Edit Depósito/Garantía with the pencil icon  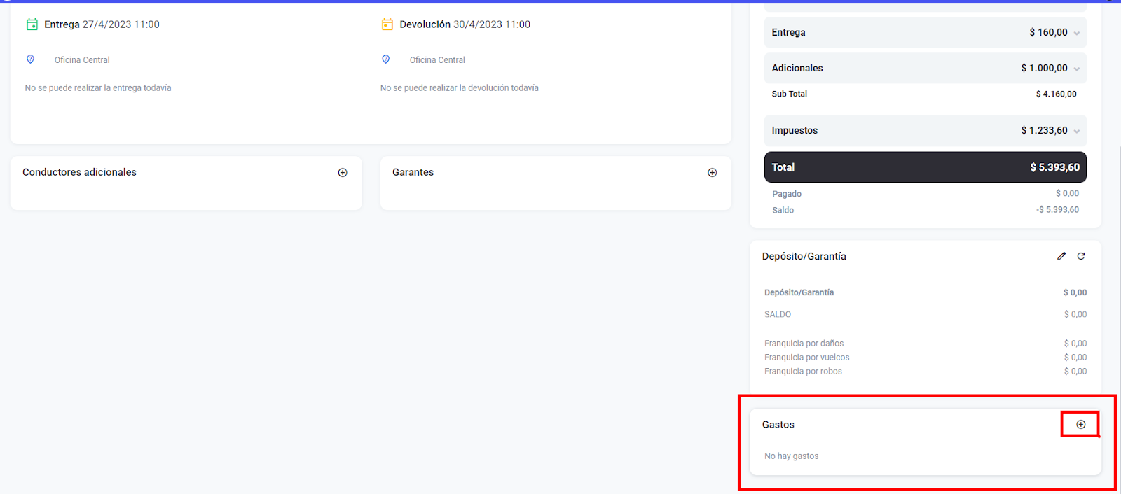click(1061, 256)
